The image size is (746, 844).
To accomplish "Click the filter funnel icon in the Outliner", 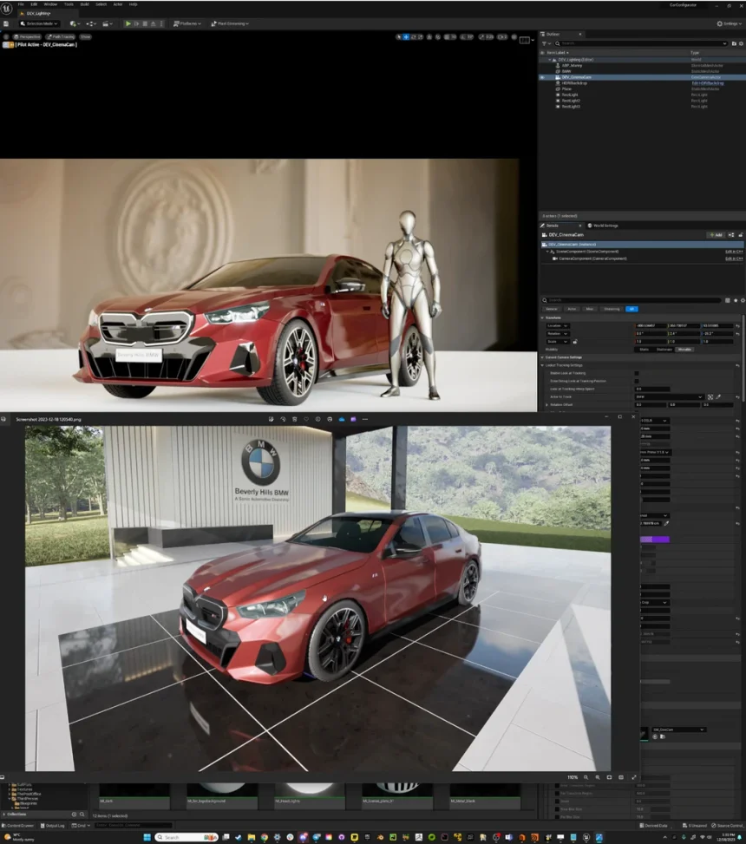I will click(545, 43).
